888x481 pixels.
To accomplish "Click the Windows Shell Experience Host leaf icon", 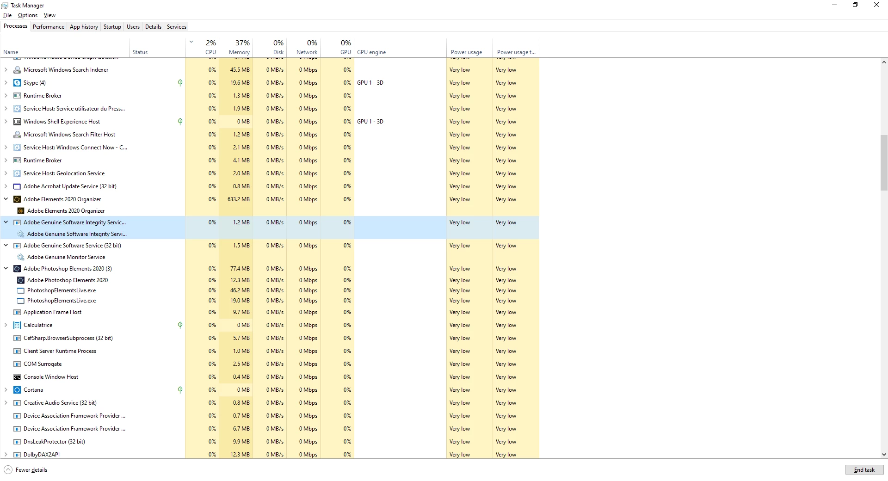I will pyautogui.click(x=180, y=122).
